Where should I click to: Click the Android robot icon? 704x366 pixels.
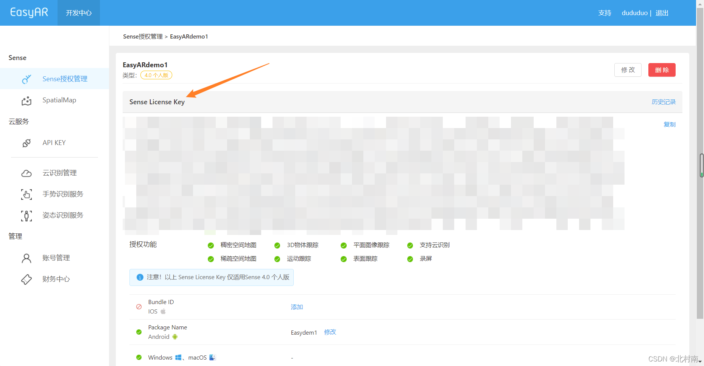tap(175, 337)
